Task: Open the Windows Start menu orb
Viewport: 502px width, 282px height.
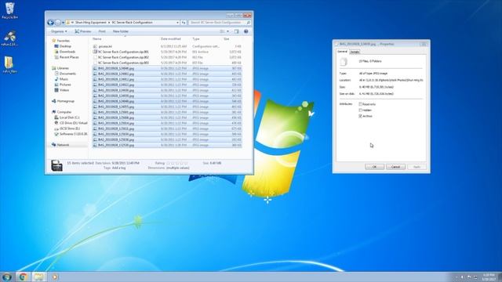Action: (x=7, y=277)
